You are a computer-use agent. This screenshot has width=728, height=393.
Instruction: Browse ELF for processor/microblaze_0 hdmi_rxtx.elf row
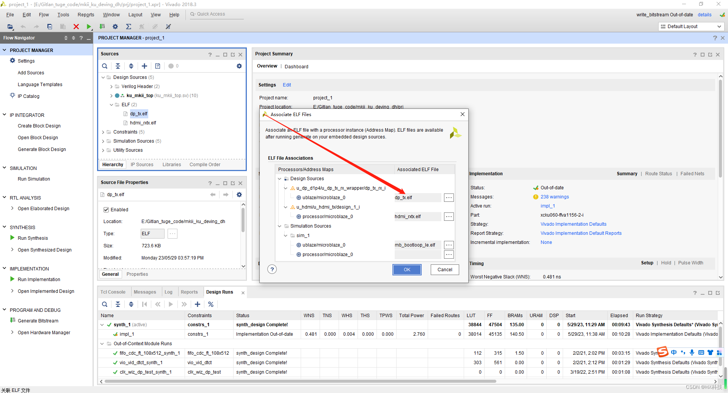tap(449, 217)
